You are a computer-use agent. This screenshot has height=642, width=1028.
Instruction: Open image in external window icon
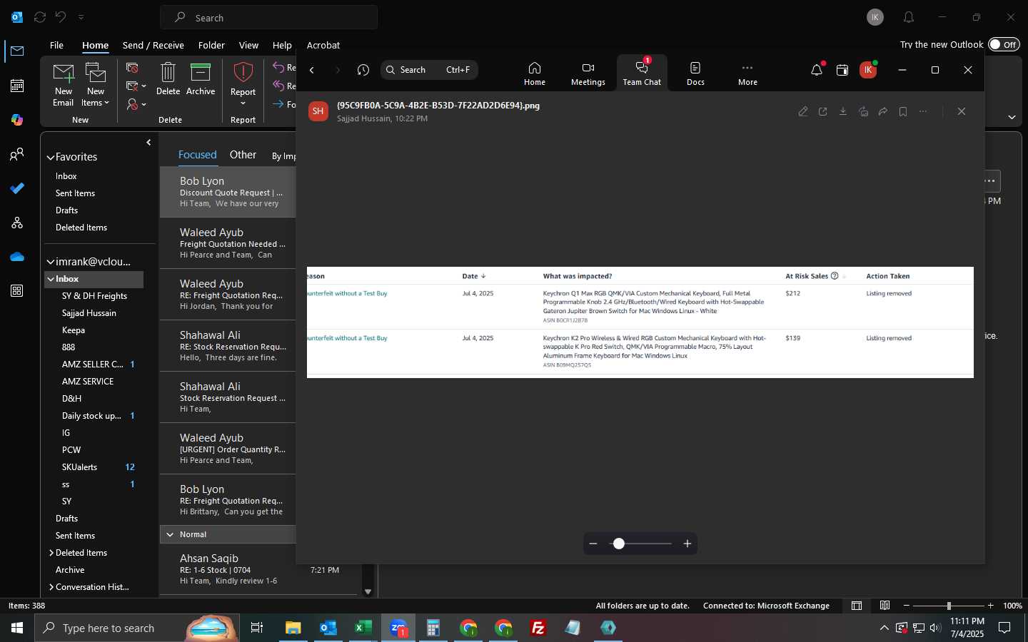pyautogui.click(x=823, y=111)
